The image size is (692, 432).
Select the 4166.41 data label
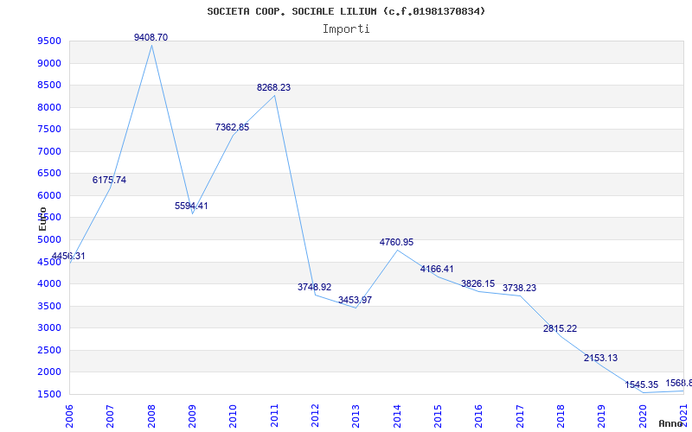click(437, 269)
